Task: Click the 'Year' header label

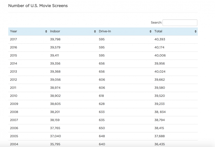Action: click(x=13, y=31)
